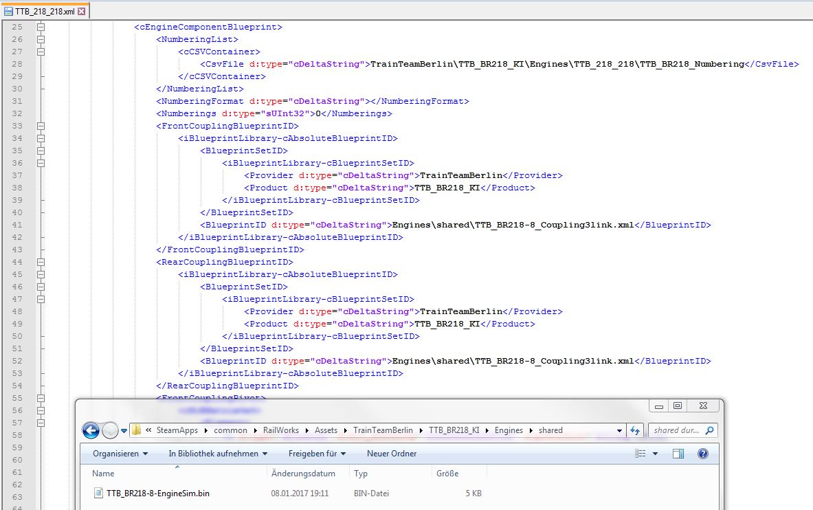The width and height of the screenshot is (813, 510).
Task: Collapse the fold marker on line 45
Action: (x=41, y=274)
